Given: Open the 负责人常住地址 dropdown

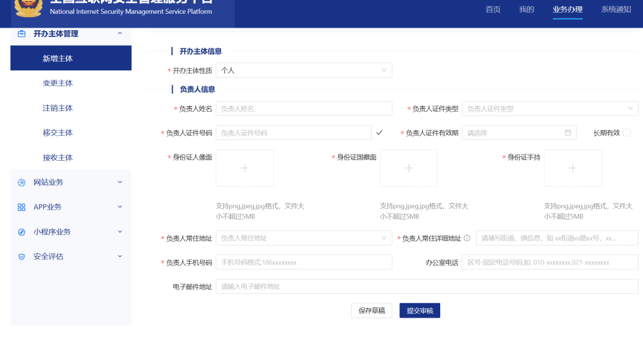Looking at the screenshot, I should [304, 239].
